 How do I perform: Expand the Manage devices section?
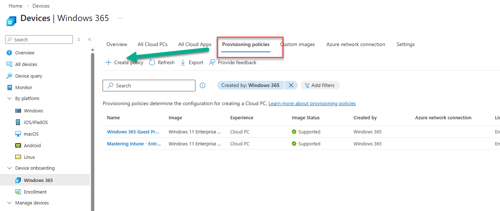pos(9,203)
